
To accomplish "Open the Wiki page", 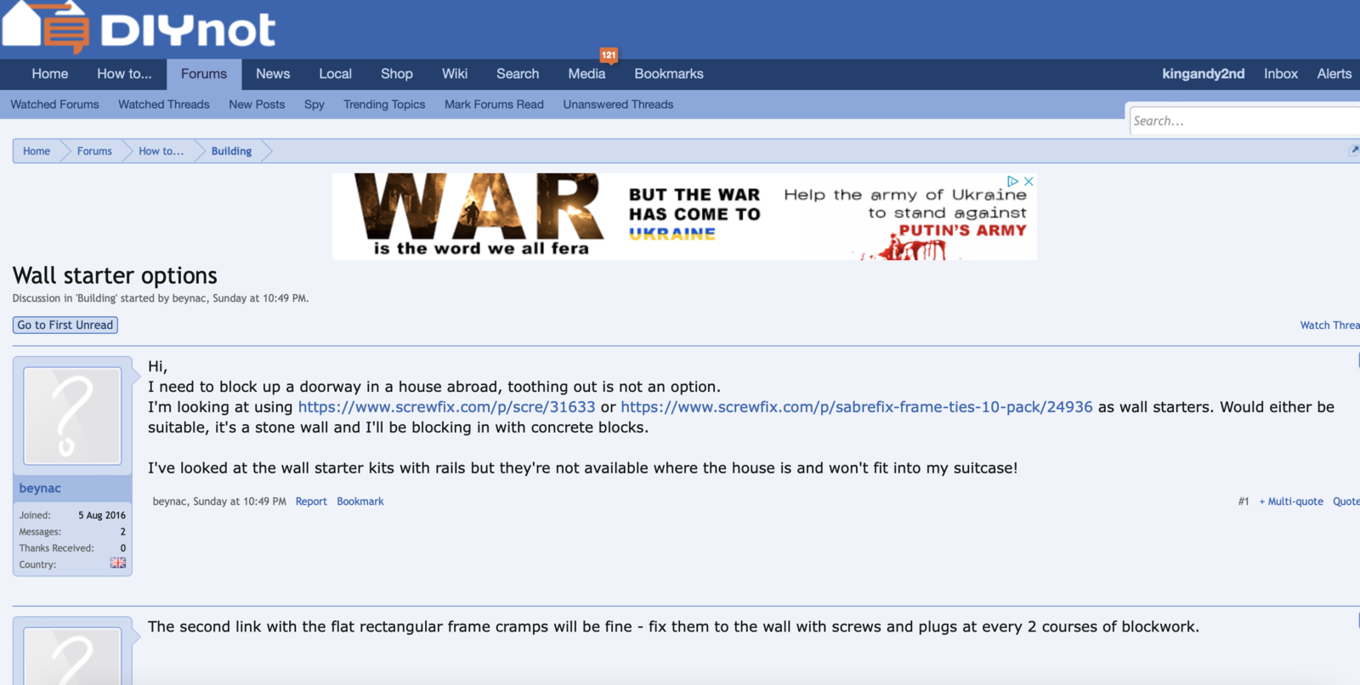I will 455,74.
